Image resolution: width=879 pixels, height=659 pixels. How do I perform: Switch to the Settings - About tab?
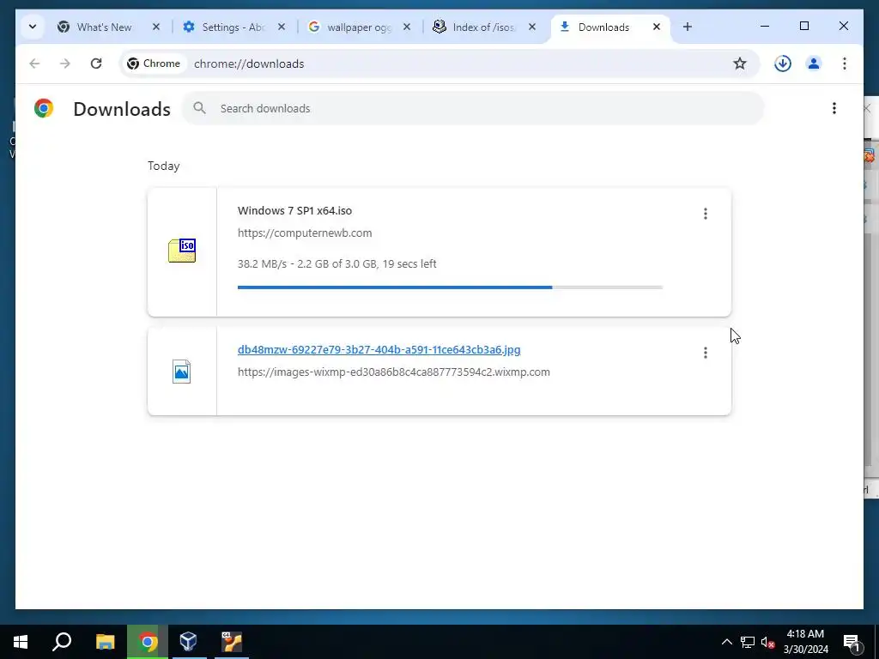click(x=234, y=27)
